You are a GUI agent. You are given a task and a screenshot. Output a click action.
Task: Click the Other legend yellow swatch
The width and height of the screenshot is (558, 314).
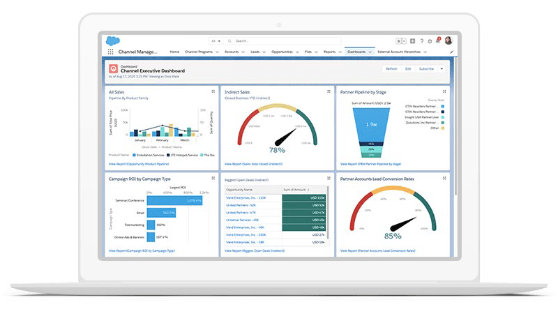point(443,128)
